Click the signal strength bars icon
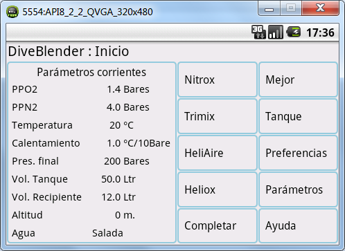Viewport: 345px width, 251px height. pyautogui.click(x=276, y=32)
